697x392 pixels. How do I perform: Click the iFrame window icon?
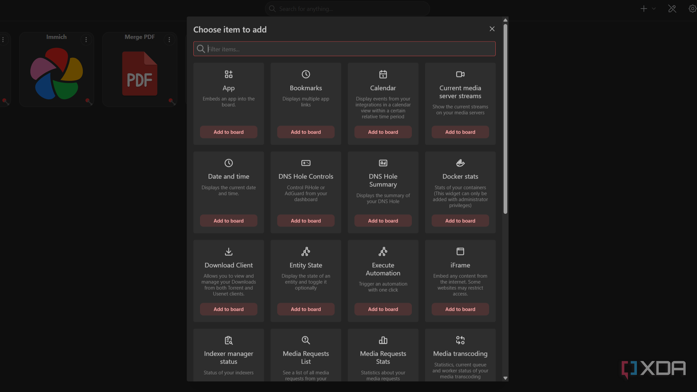pos(460,251)
